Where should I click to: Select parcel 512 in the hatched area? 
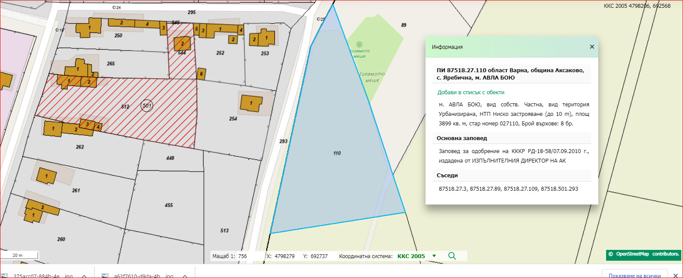125,106
